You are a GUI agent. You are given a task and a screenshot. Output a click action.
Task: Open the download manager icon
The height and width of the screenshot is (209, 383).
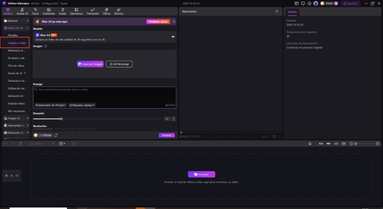(x=309, y=3)
